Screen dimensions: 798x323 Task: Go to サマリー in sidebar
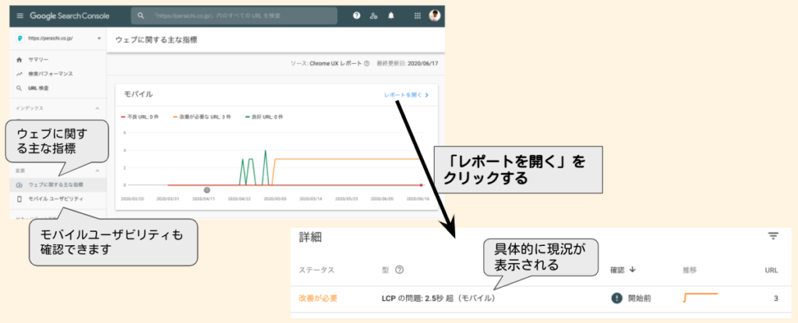[39, 60]
